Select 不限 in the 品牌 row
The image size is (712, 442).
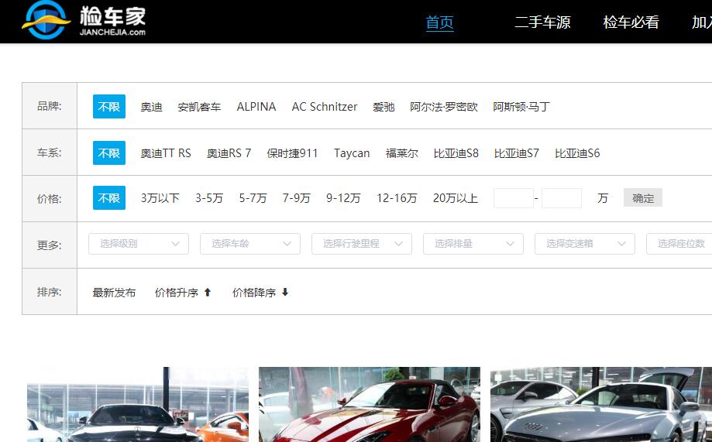point(109,106)
